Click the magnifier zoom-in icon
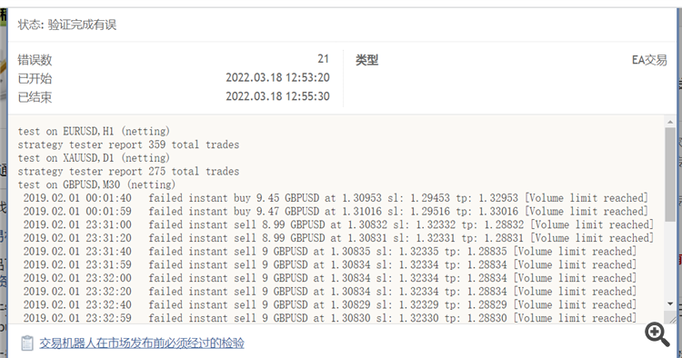Viewport: 682px width, 358px height. pyautogui.click(x=657, y=334)
